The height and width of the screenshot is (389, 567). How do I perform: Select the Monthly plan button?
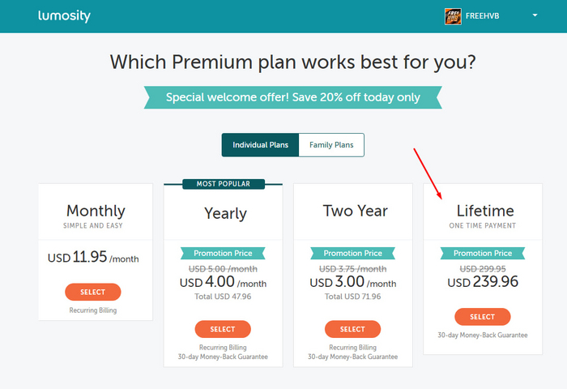92,292
